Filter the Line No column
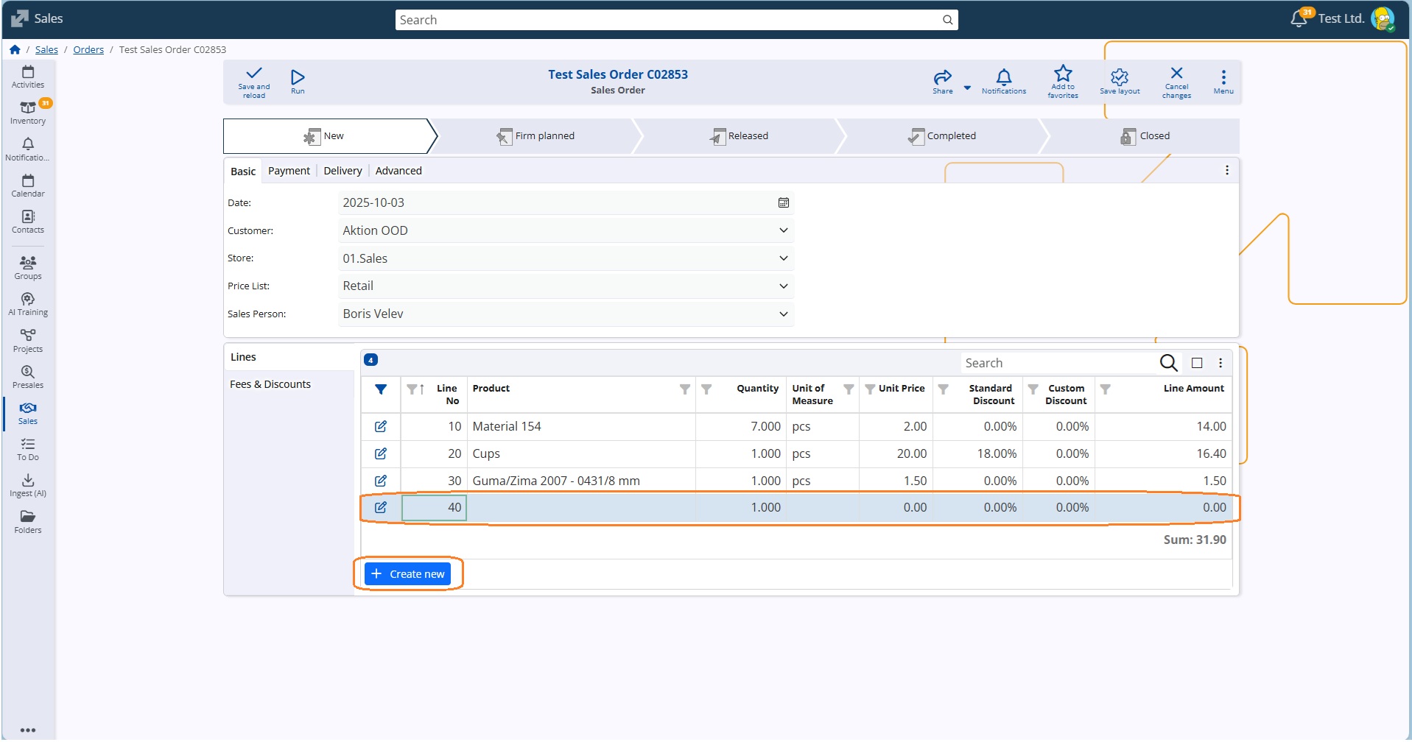 tap(412, 389)
